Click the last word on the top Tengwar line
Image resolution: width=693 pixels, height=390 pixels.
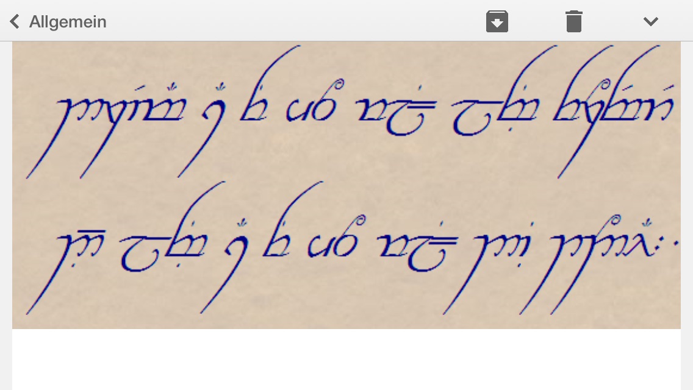(x=614, y=112)
